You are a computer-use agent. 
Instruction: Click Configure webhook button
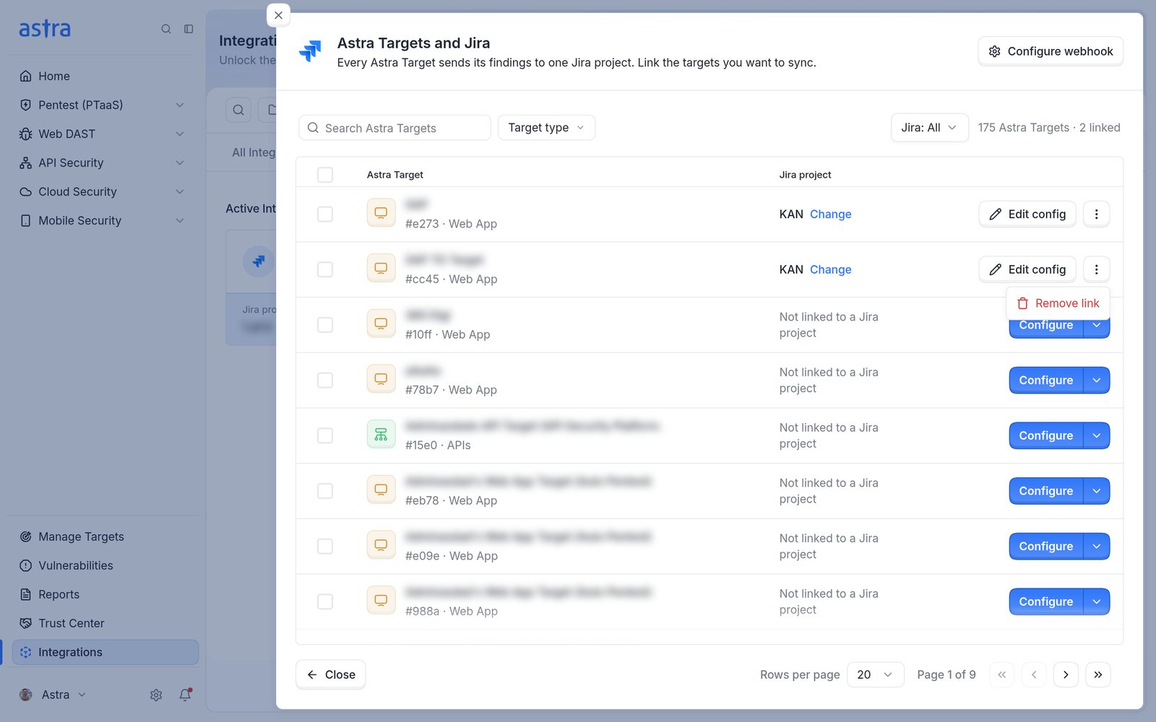pos(1051,51)
